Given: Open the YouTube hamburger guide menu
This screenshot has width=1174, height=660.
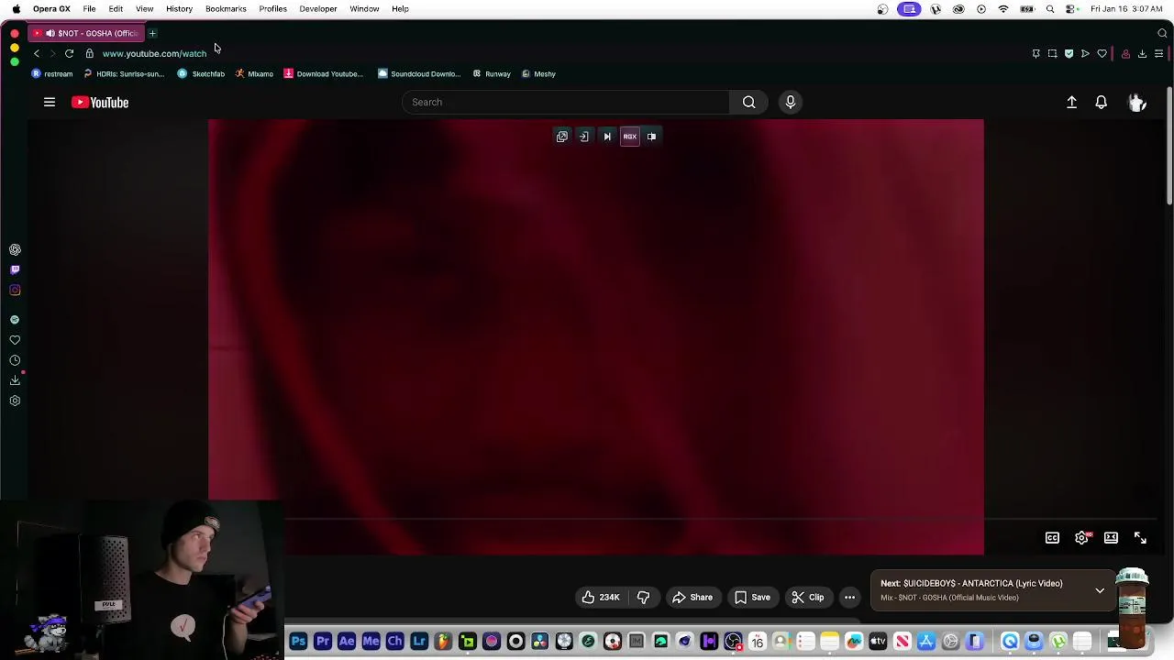Looking at the screenshot, I should tap(50, 103).
